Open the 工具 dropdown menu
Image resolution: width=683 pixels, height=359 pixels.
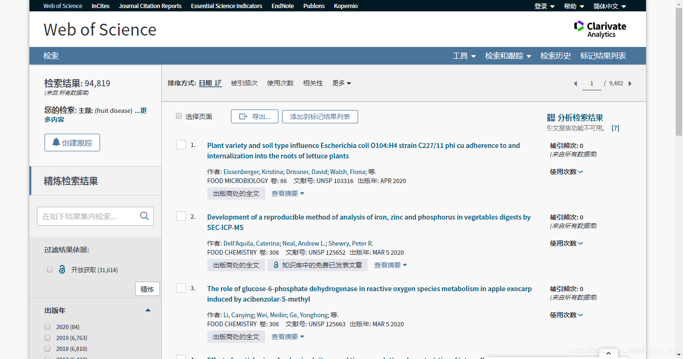464,56
